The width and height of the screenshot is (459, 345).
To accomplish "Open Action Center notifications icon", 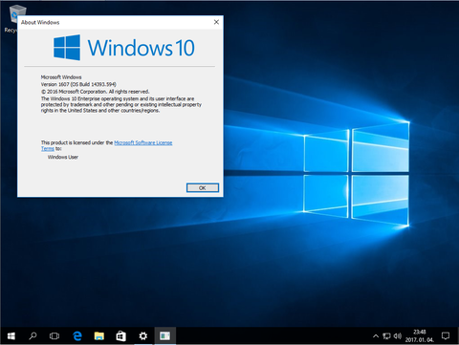I will pyautogui.click(x=446, y=335).
